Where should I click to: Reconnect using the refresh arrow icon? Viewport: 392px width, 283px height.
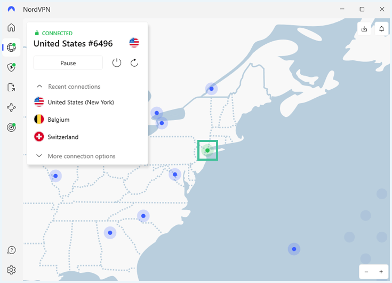[134, 63]
